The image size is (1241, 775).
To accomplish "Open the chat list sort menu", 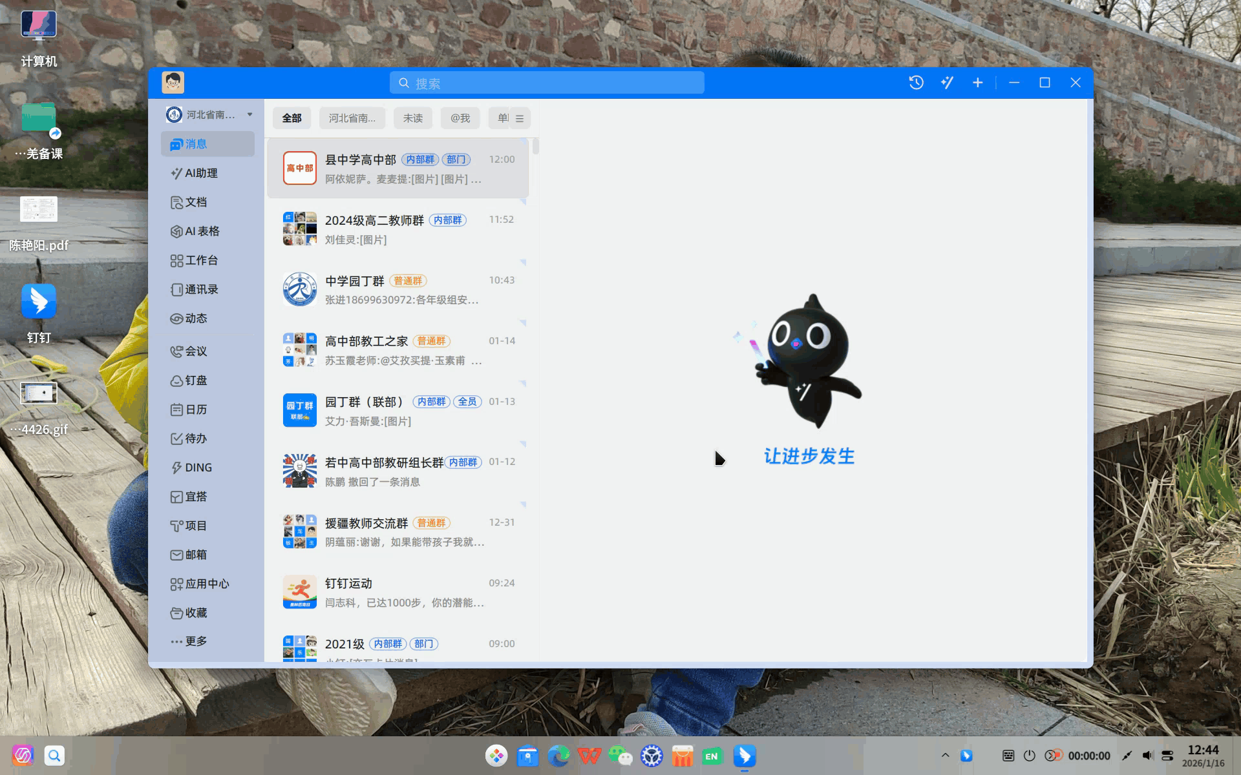I will pyautogui.click(x=520, y=118).
